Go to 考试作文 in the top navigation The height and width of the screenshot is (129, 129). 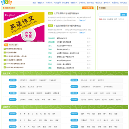pos(99,3)
